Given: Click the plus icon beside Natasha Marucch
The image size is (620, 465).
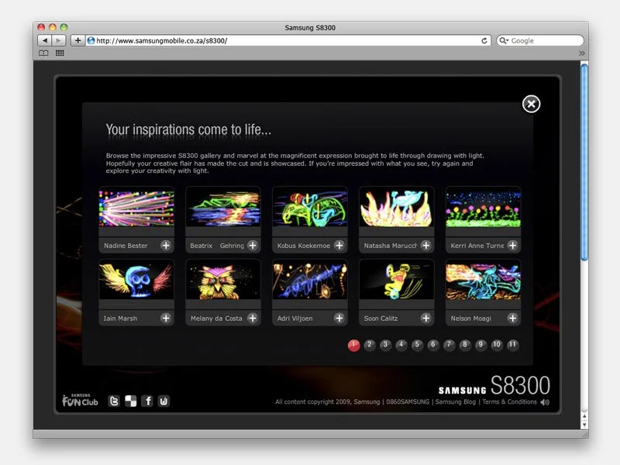Looking at the screenshot, I should click(x=425, y=246).
